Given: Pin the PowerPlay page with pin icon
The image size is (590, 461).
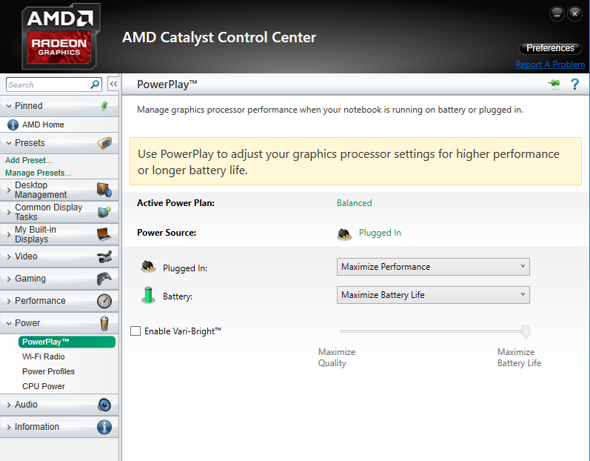Looking at the screenshot, I should [554, 83].
